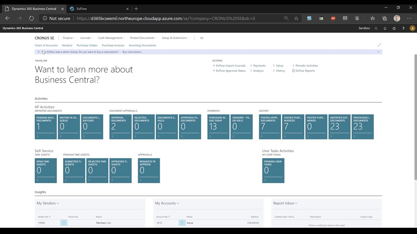The width and height of the screenshot is (417, 234).
Task: Open the Help question mark icon
Action: pyautogui.click(x=403, y=28)
